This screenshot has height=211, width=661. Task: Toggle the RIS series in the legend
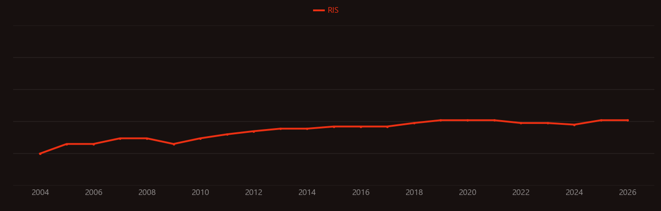326,10
